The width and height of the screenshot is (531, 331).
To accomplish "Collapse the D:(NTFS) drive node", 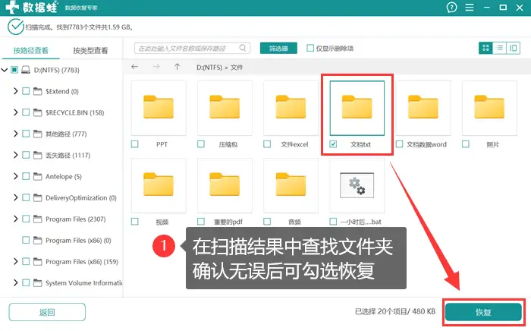I will point(5,70).
